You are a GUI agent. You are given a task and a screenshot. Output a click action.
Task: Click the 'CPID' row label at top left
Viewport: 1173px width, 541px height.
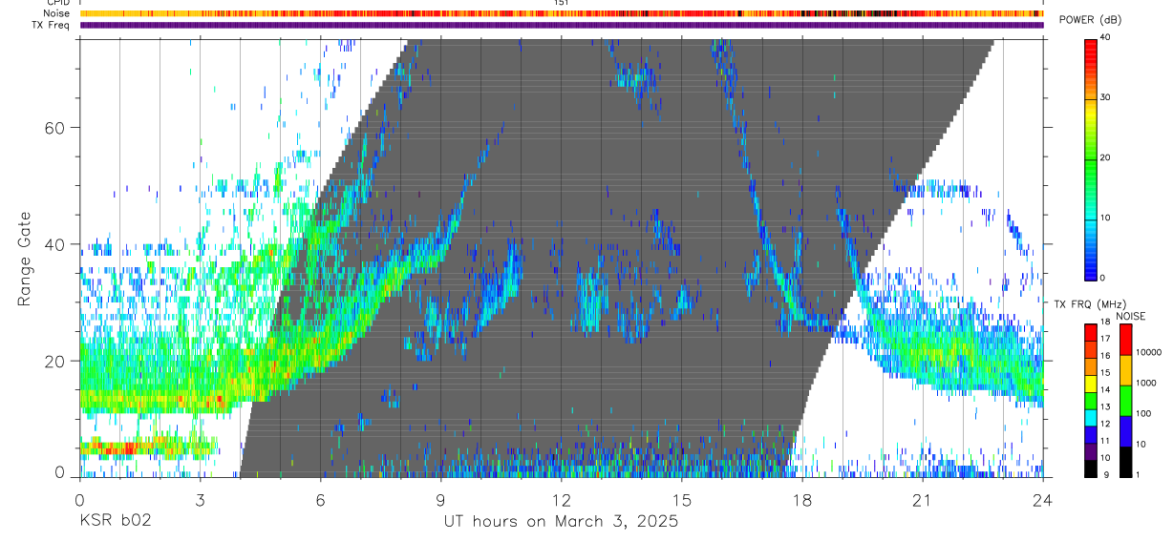pos(58,3)
